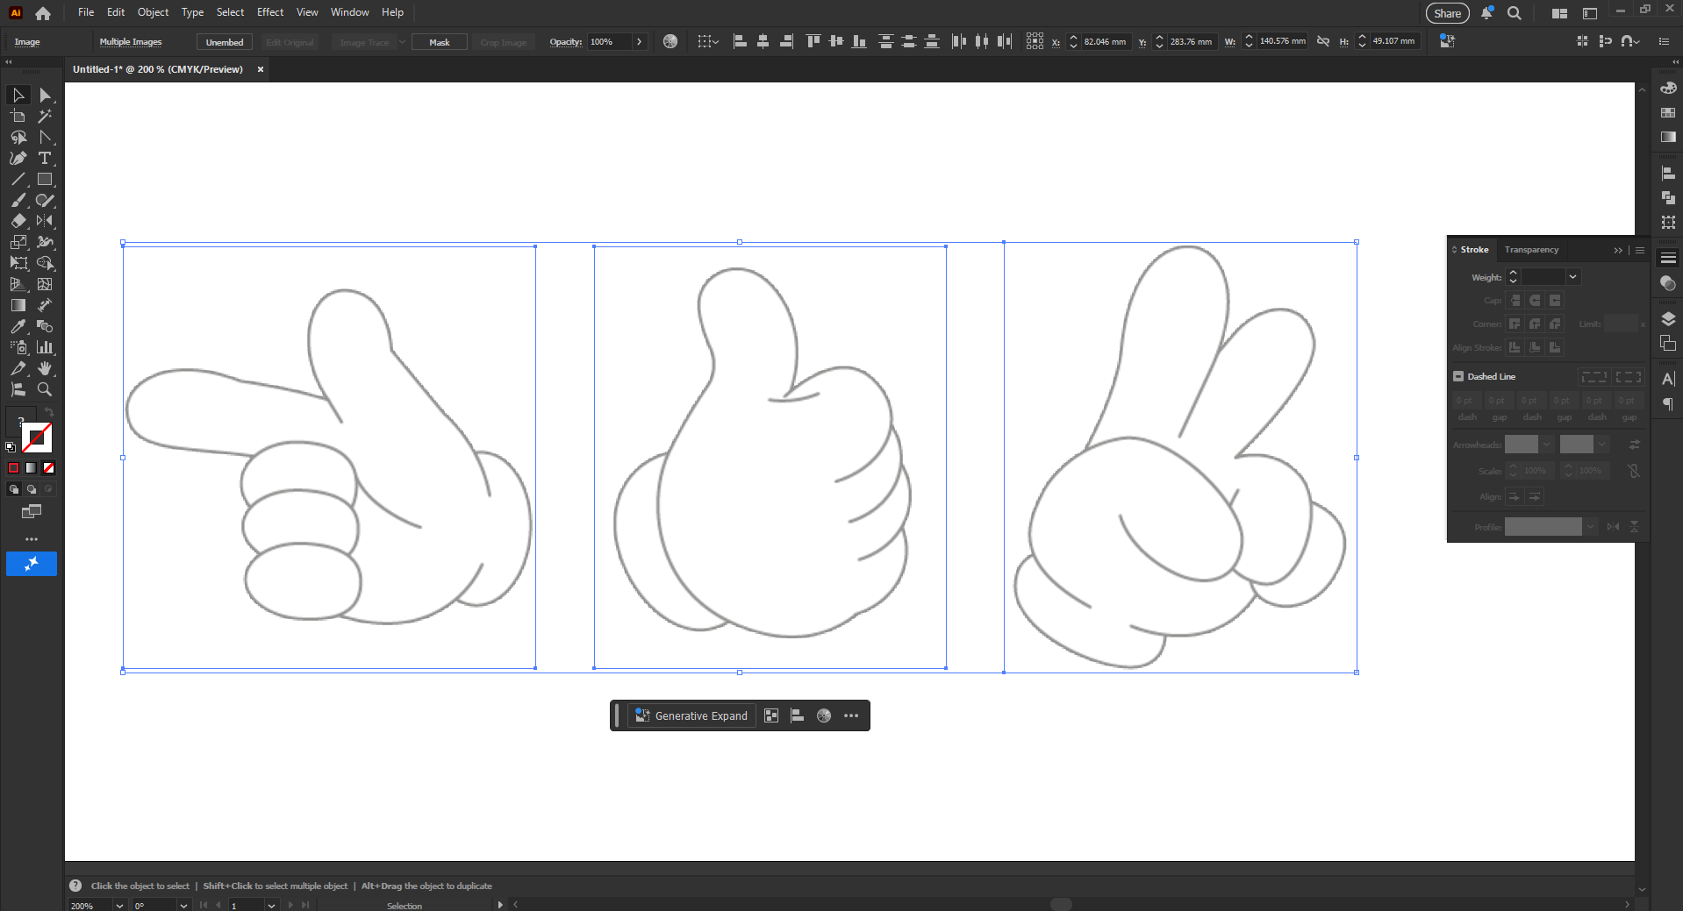Pick the Column Graph tool
Screen dimensions: 1683x911
point(45,347)
